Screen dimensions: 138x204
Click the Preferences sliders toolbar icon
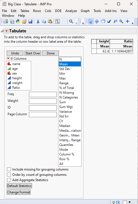pyautogui.click(x=58, y=21)
